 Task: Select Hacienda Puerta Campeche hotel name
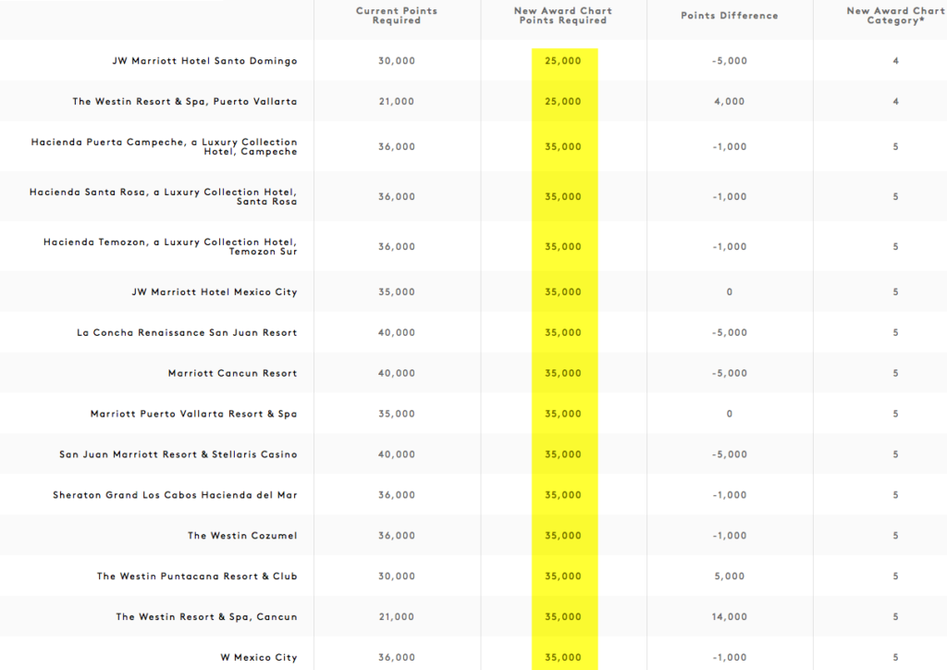point(165,147)
